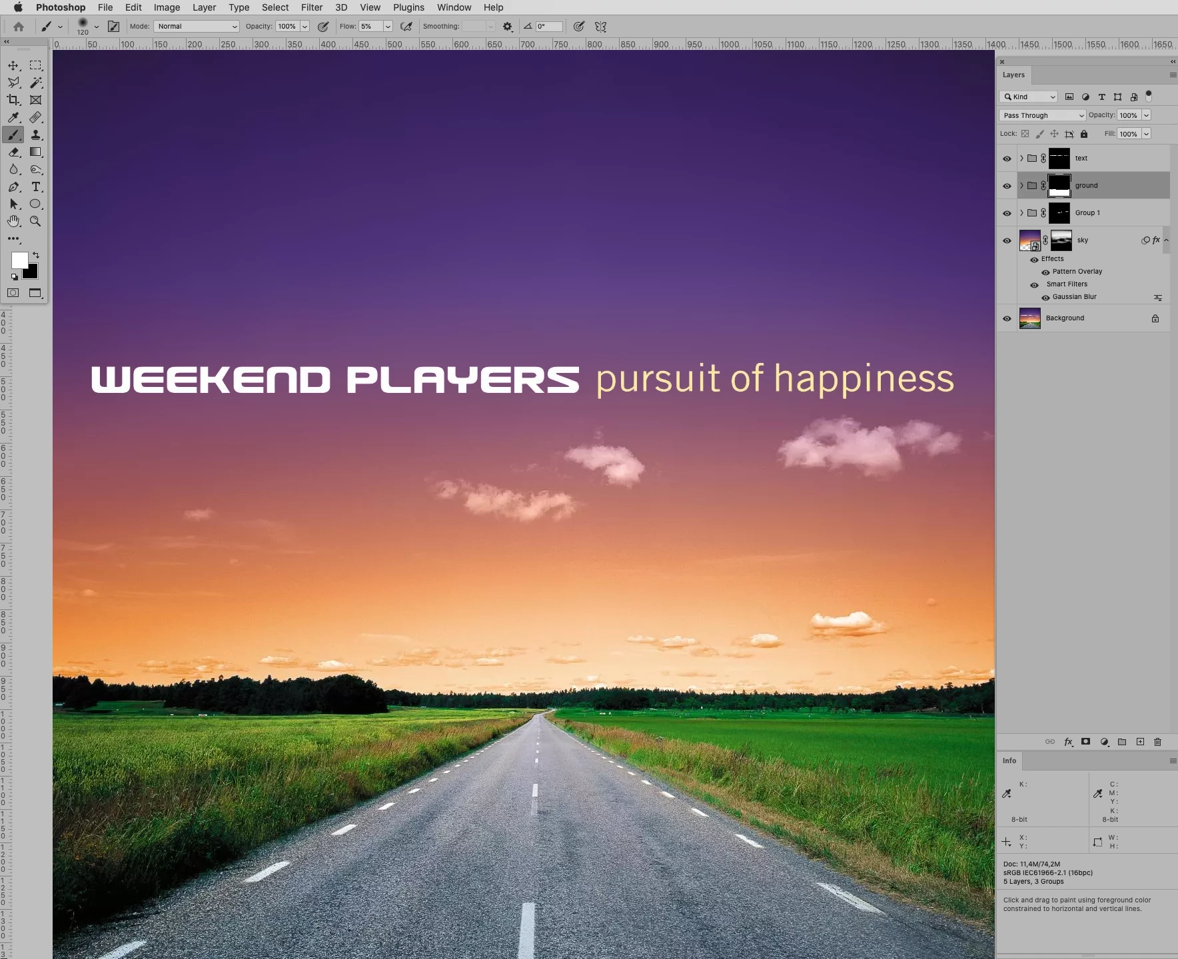Lock all attributes of the layer
Image resolution: width=1178 pixels, height=959 pixels.
(x=1084, y=134)
